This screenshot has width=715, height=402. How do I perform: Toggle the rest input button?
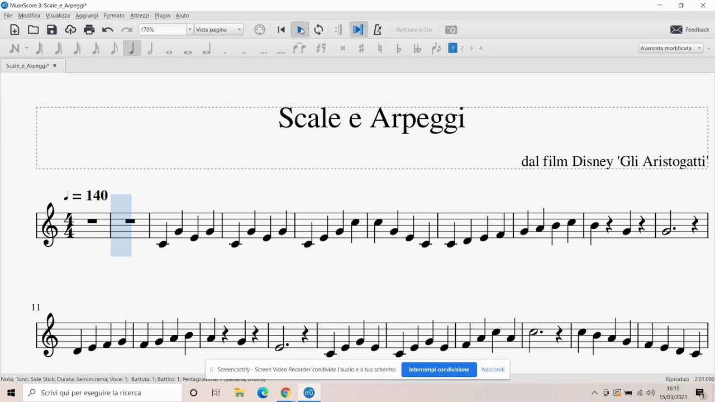pyautogui.click(x=321, y=49)
